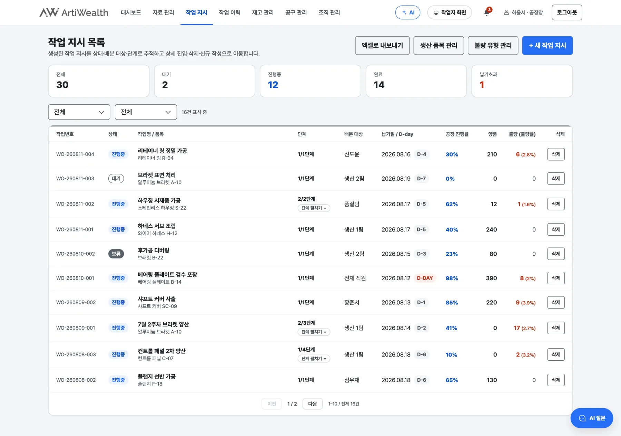
Task: Open 하네스 서브 조립 work order
Action: click(157, 226)
